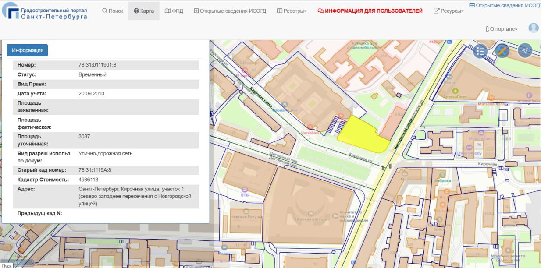541x268 pixels.
Task: Open the О портале dropdown
Action: click(x=502, y=29)
